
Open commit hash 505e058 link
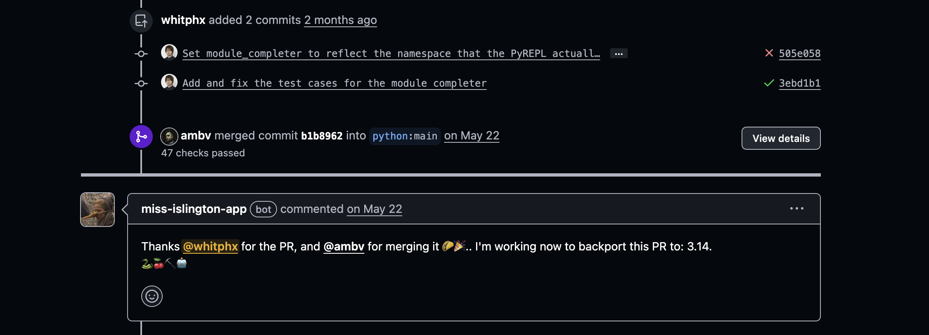coord(800,54)
